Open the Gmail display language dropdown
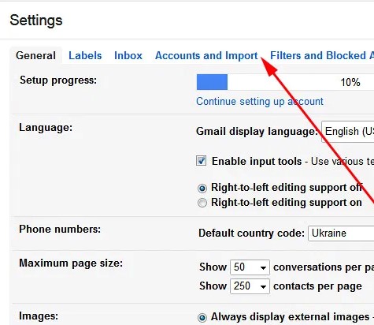 [348, 132]
